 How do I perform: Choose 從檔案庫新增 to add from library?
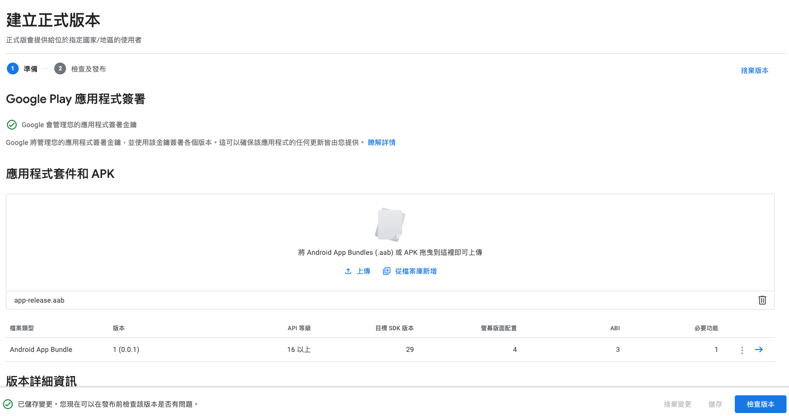point(415,271)
